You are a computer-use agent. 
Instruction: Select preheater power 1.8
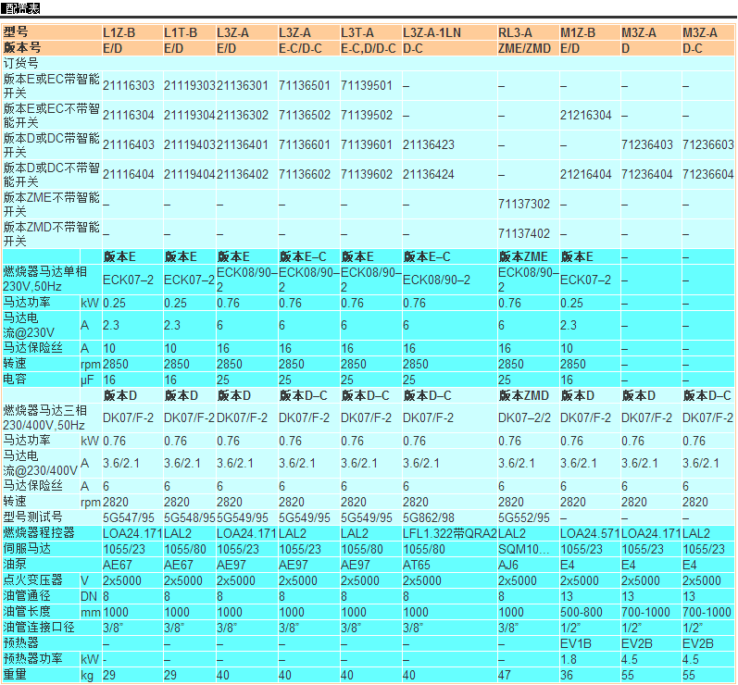(x=569, y=659)
